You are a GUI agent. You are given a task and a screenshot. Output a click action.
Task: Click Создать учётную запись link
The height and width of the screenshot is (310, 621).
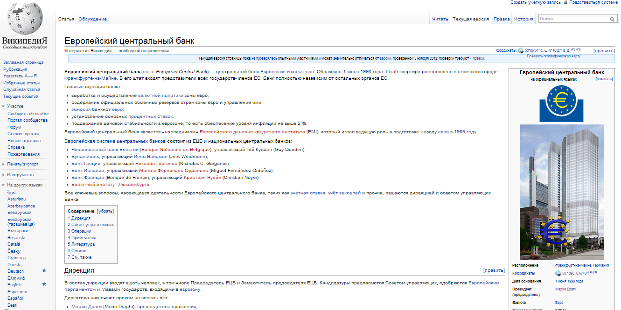(x=536, y=2)
